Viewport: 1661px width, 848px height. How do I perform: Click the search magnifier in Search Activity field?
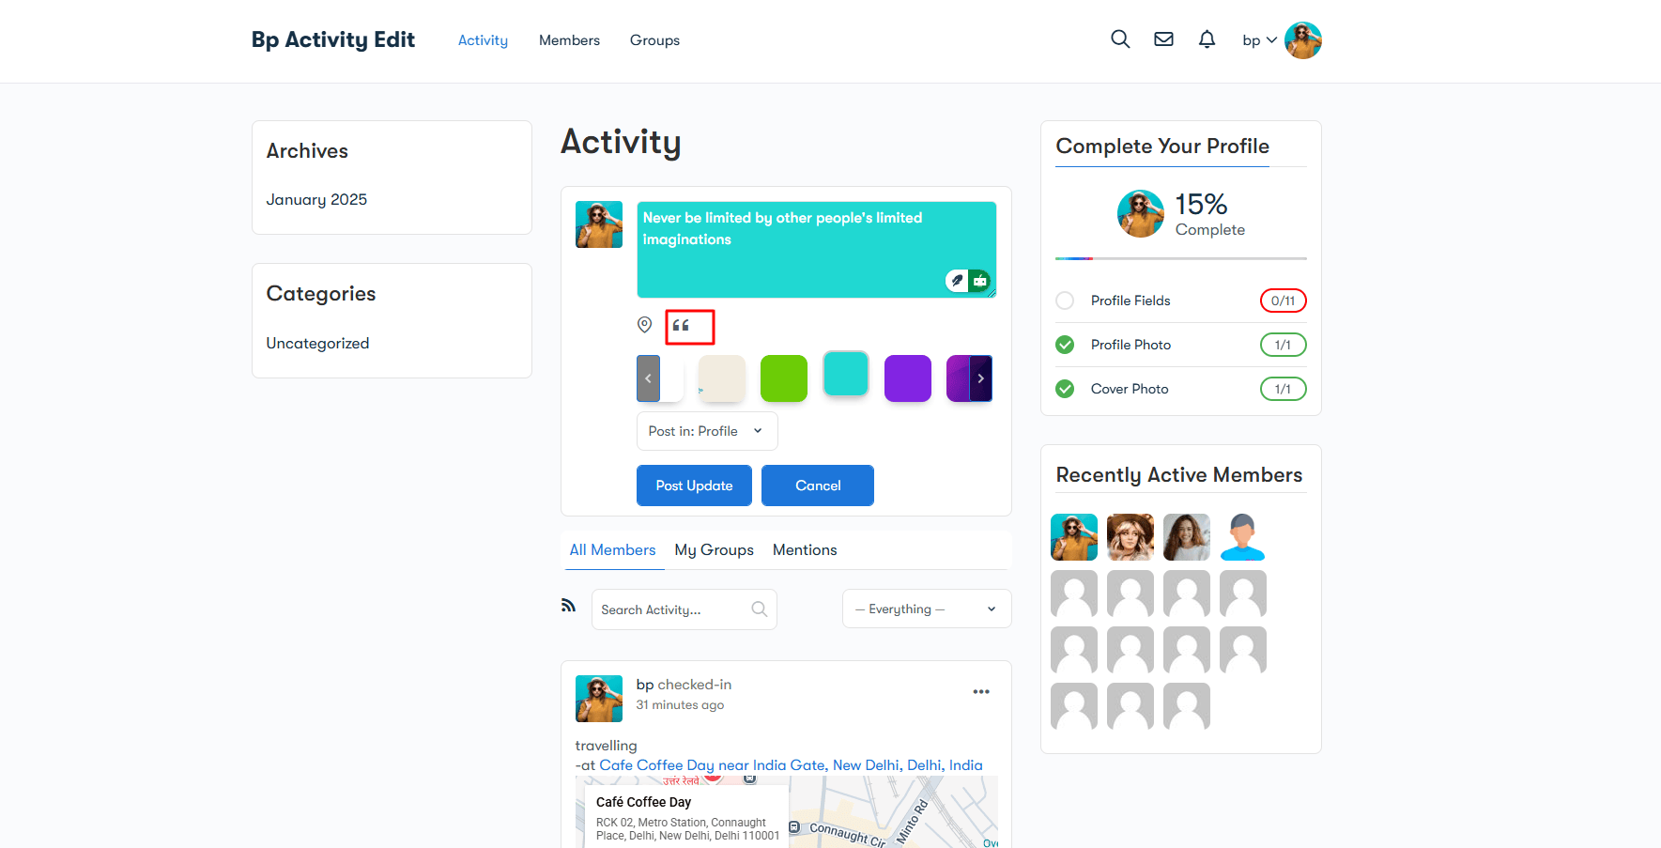tap(759, 609)
